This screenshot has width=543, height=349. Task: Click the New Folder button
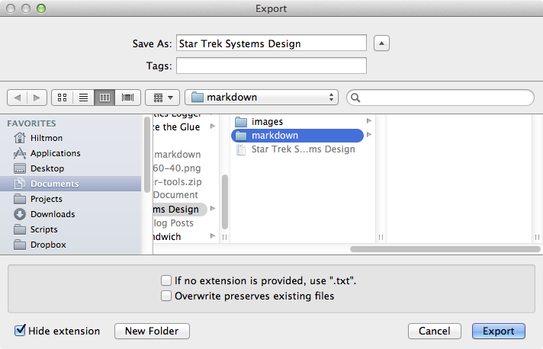[x=152, y=331]
